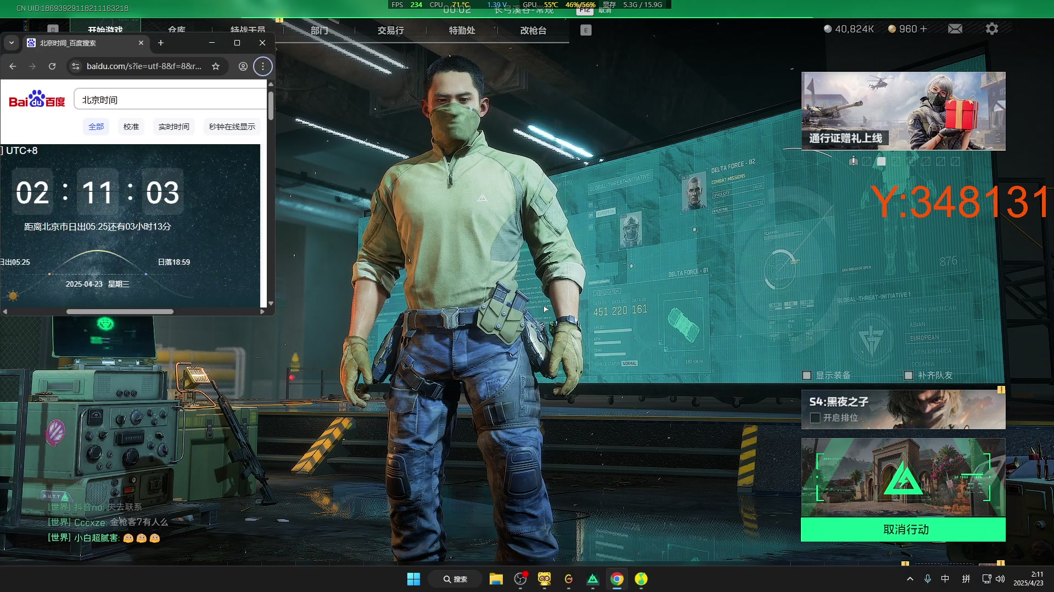Screen dimensions: 1054x592
Task: Expand the browser tab search dropdown
Action: tap(11, 43)
